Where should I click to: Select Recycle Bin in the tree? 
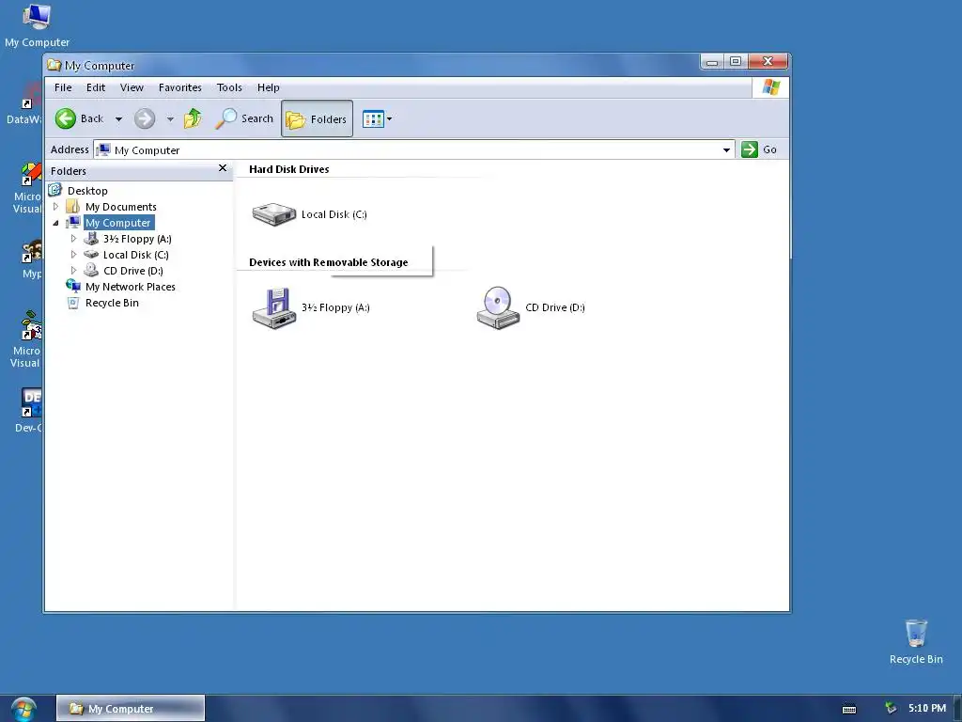[112, 303]
